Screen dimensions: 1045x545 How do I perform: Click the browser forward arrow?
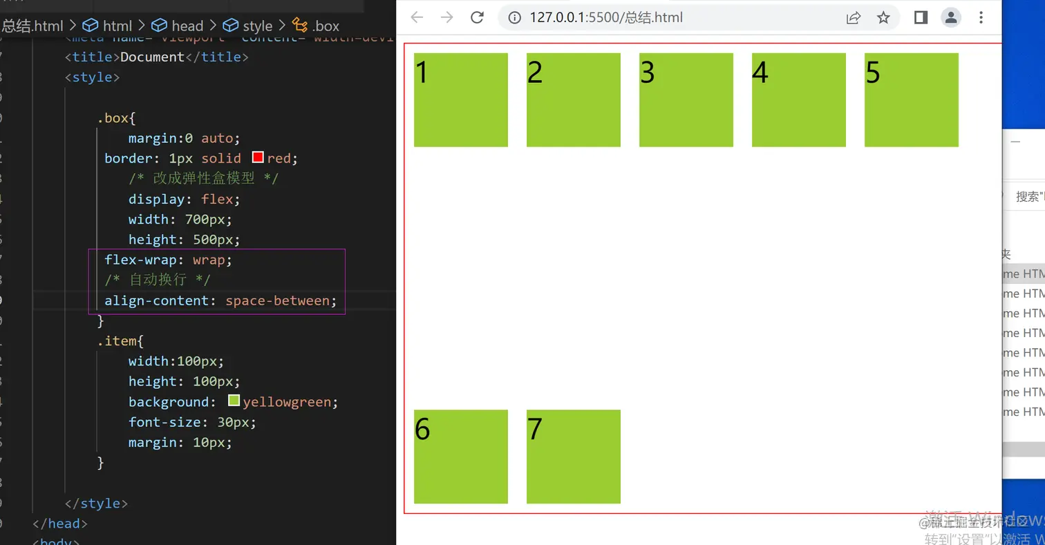447,18
